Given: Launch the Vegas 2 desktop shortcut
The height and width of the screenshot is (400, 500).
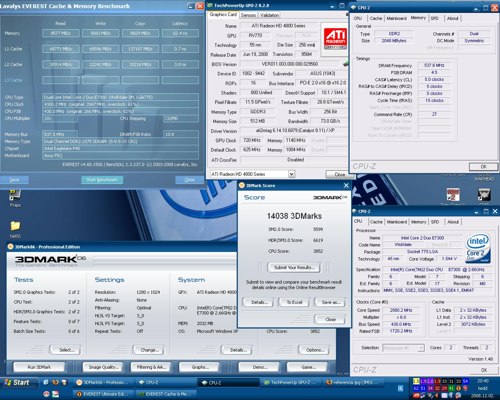Looking at the screenshot, I should 453,195.
